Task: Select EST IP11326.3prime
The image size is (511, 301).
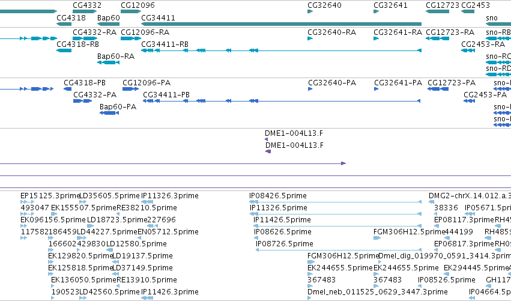Action: coord(169,196)
